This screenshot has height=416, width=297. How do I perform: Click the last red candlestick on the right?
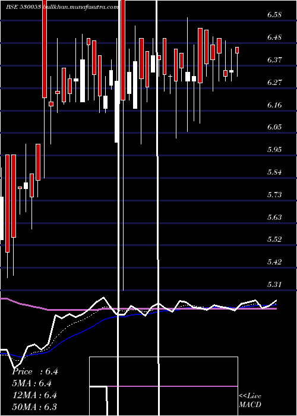coord(237,50)
